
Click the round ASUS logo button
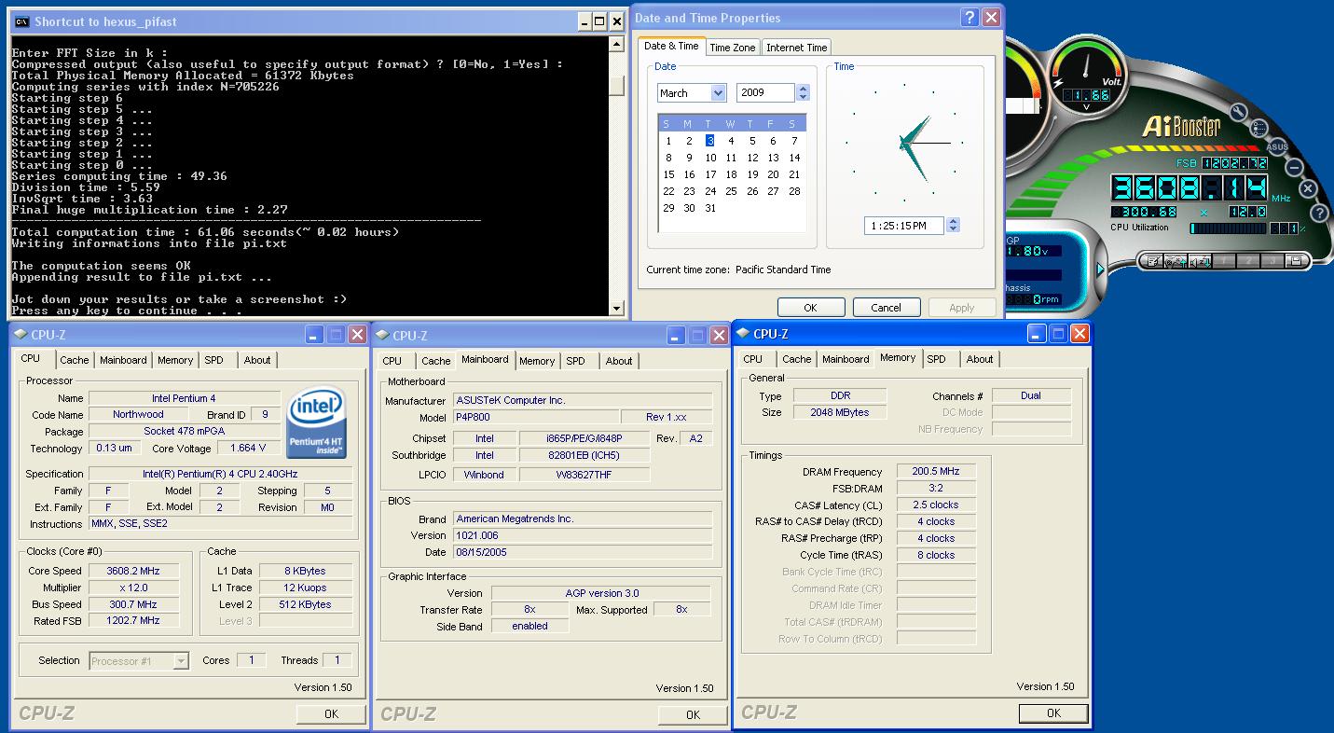(1277, 146)
